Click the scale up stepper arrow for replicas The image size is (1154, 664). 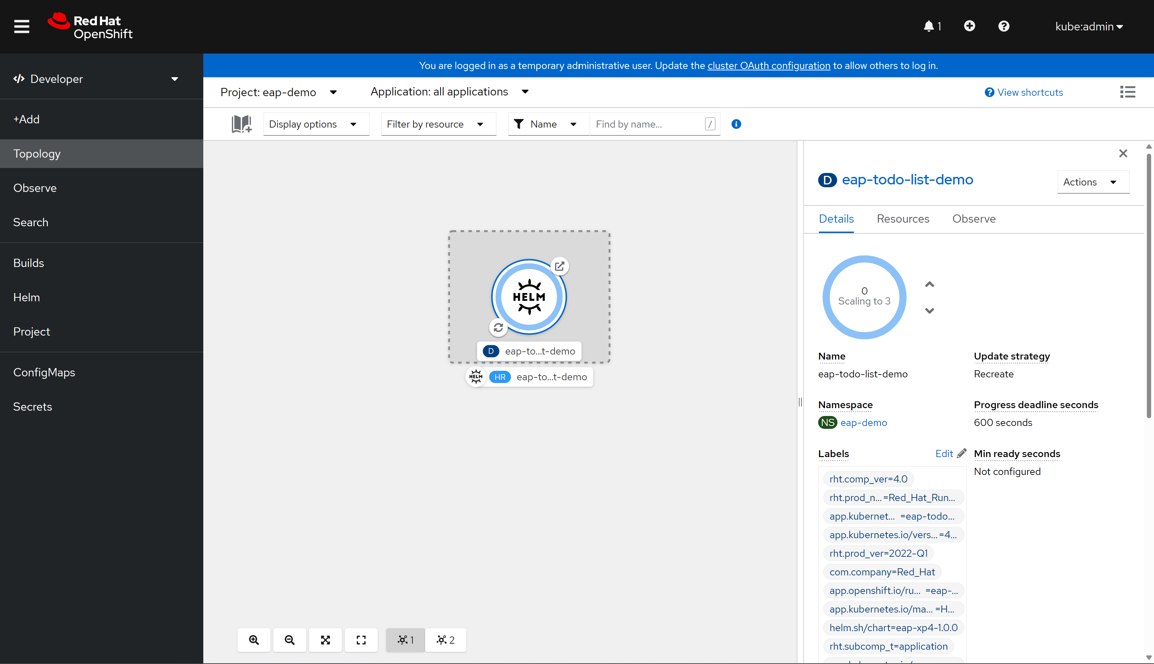(x=930, y=284)
